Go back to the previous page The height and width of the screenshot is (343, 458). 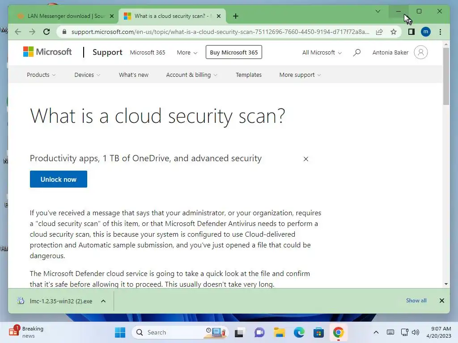click(x=18, y=32)
